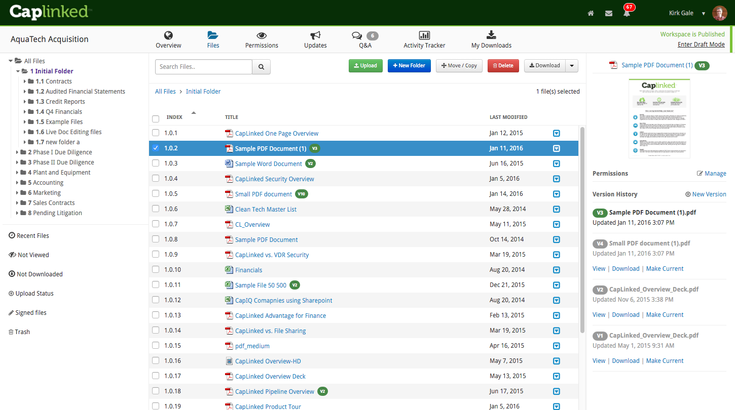
Task: Open Signed files in the sidebar
Action: tap(27, 313)
